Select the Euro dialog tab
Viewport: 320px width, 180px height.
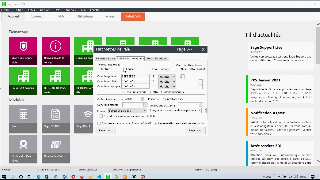(x=150, y=59)
